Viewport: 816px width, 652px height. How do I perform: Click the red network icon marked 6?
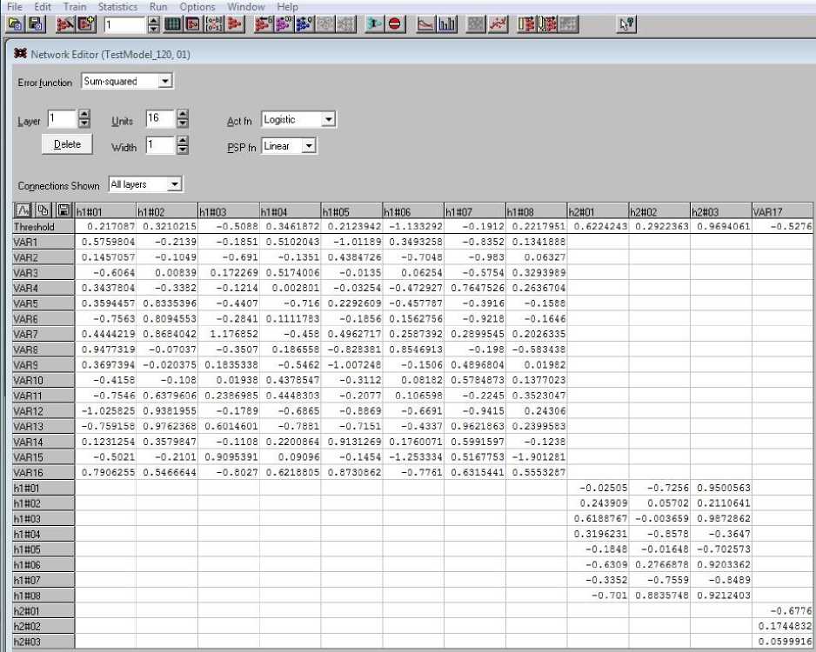point(264,24)
